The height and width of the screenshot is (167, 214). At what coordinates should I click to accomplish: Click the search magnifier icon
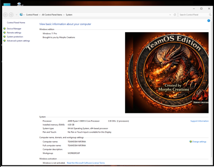click(x=210, y=15)
